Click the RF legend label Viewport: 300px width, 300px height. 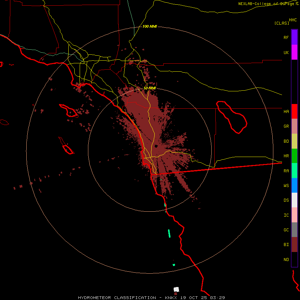click(x=286, y=37)
